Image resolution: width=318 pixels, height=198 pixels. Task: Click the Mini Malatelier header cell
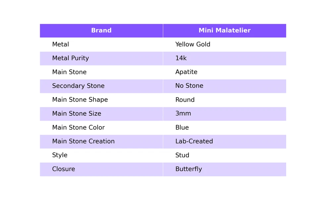[x=224, y=31]
